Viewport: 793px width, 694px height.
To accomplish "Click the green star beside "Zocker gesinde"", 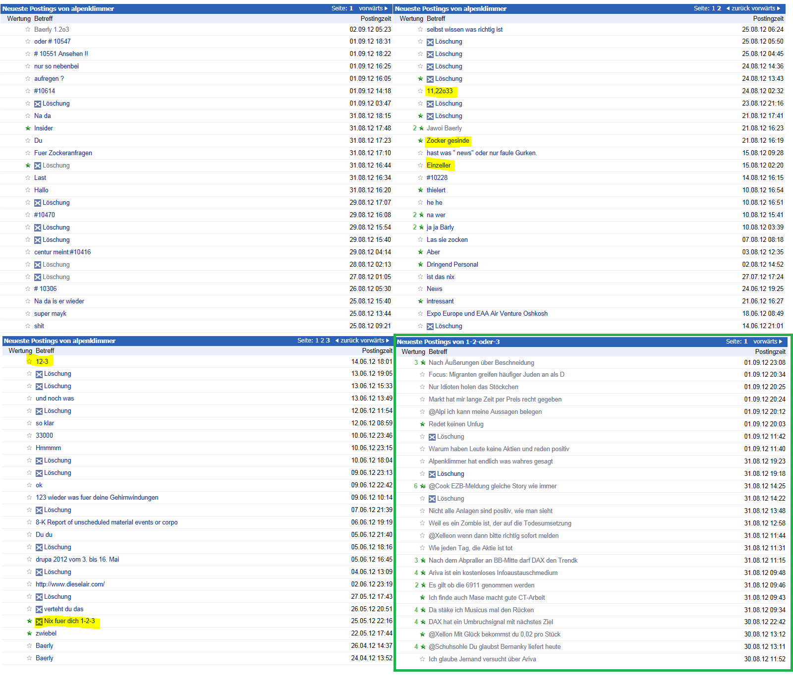I will [420, 141].
